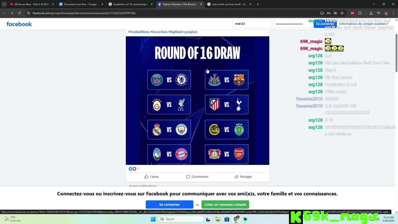Image resolution: width=398 pixels, height=224 pixels.
Task: Open Task View on the taskbar
Action: (x=208, y=219)
